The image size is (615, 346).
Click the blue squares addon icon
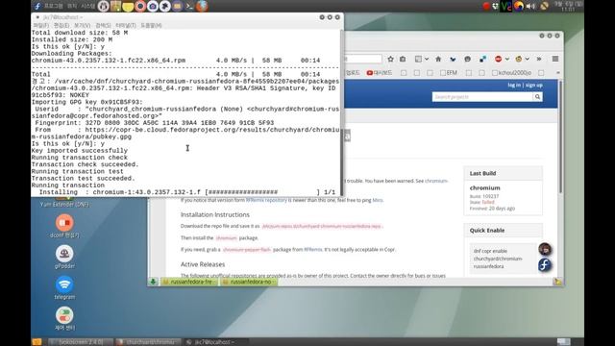pyautogui.click(x=482, y=59)
